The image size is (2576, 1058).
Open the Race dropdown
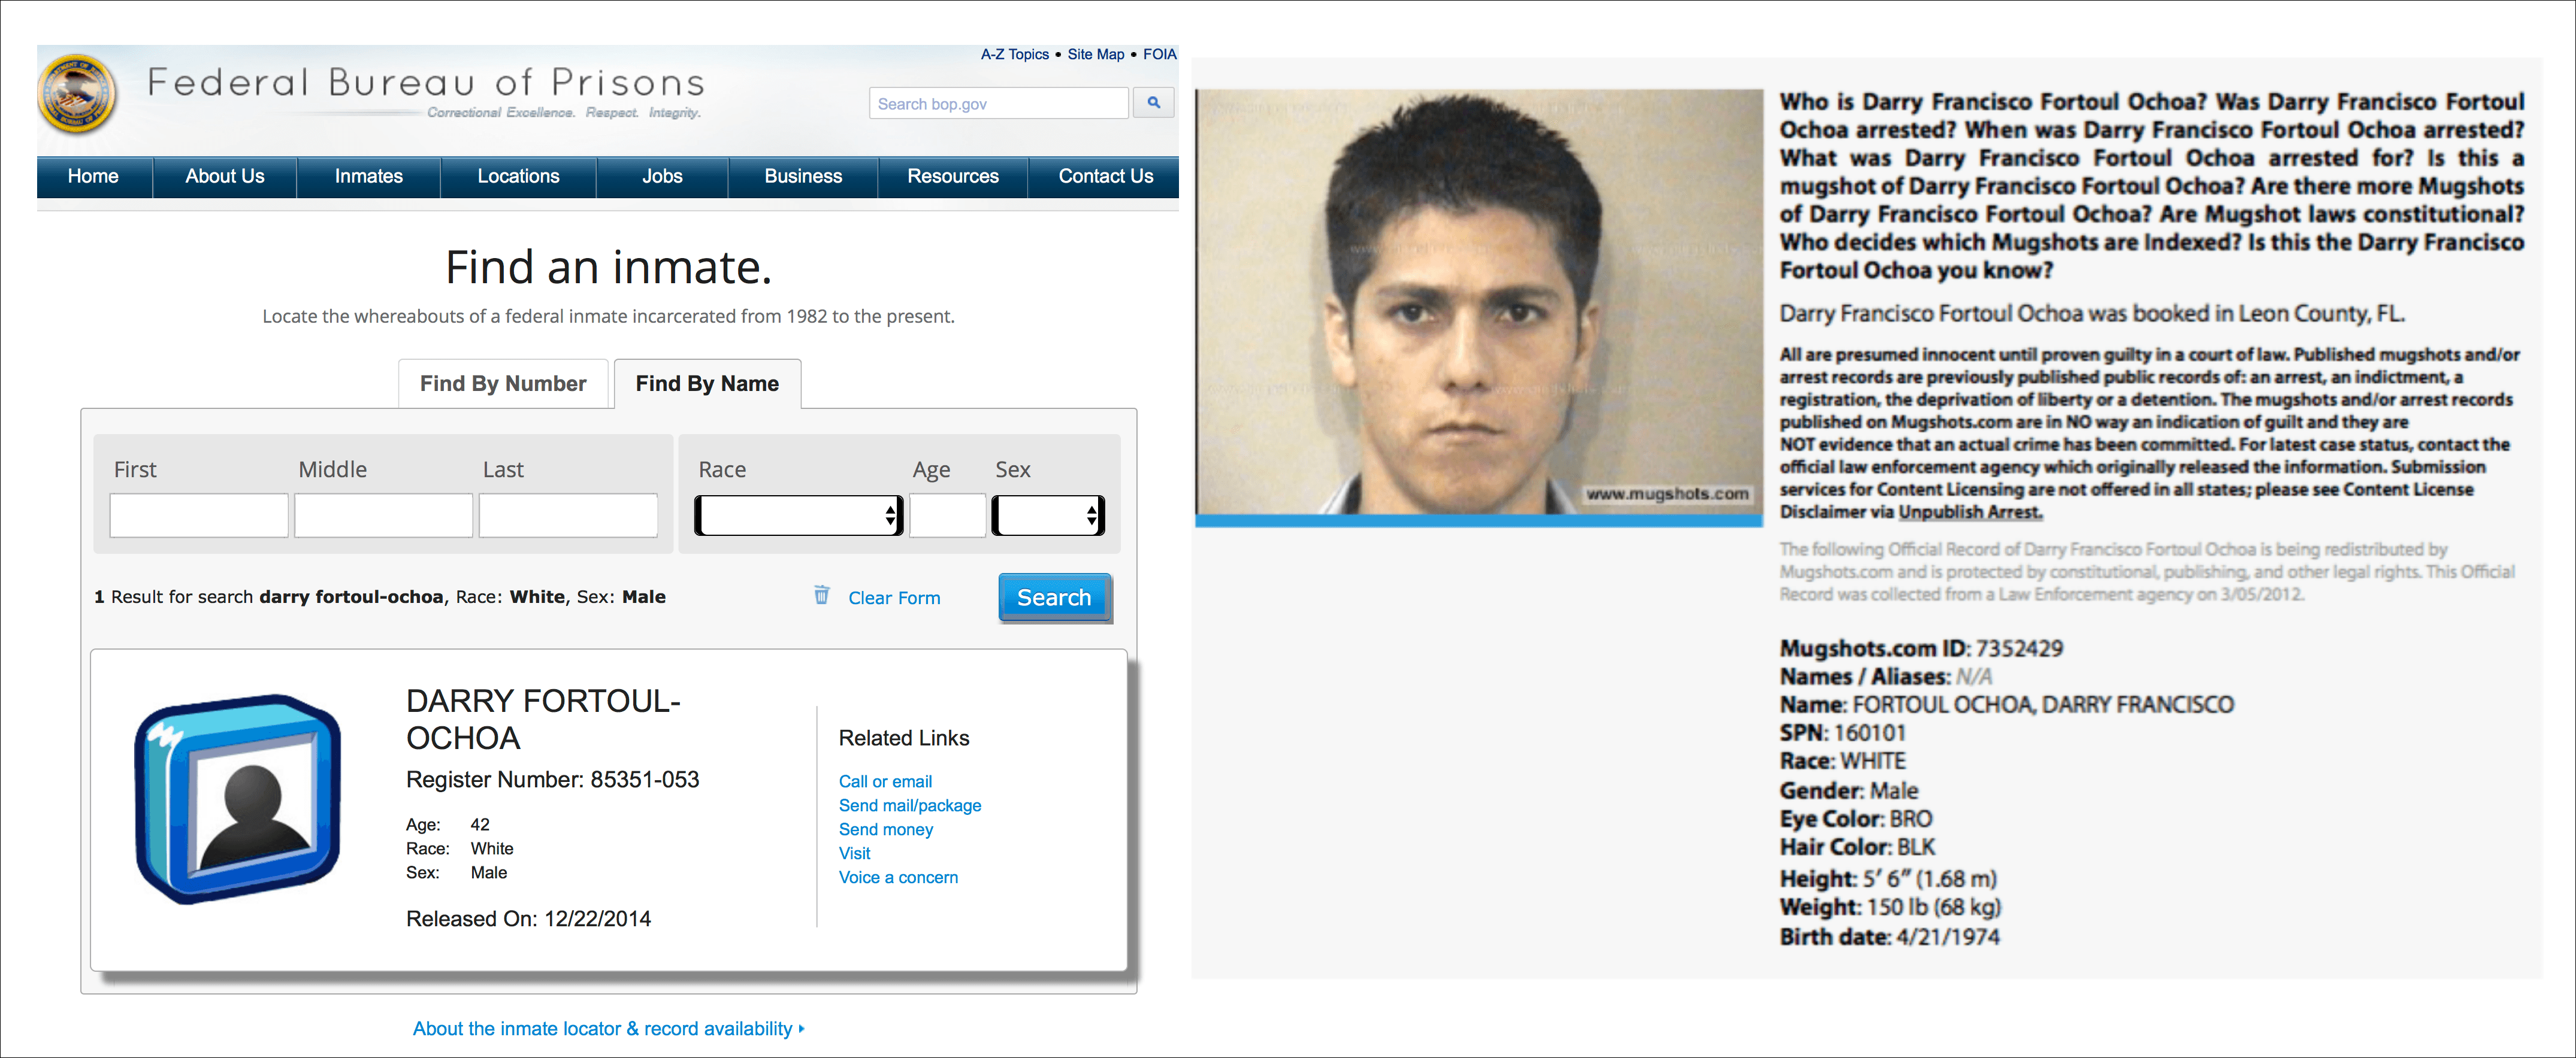[798, 516]
